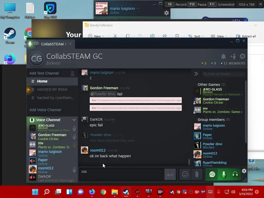
Task: Open hacked by ryanthein... channel
Action: coord(52,98)
